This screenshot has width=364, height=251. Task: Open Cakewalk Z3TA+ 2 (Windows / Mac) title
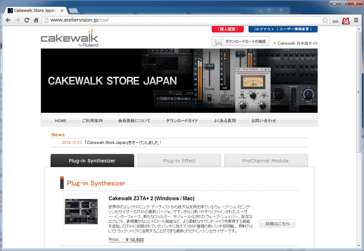click(151, 199)
